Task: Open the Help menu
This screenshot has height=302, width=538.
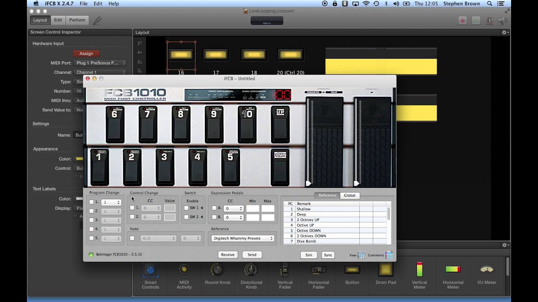Action: pos(113,3)
